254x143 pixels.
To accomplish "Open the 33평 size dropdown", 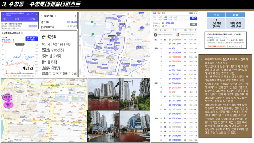I will (x=19, y=19).
